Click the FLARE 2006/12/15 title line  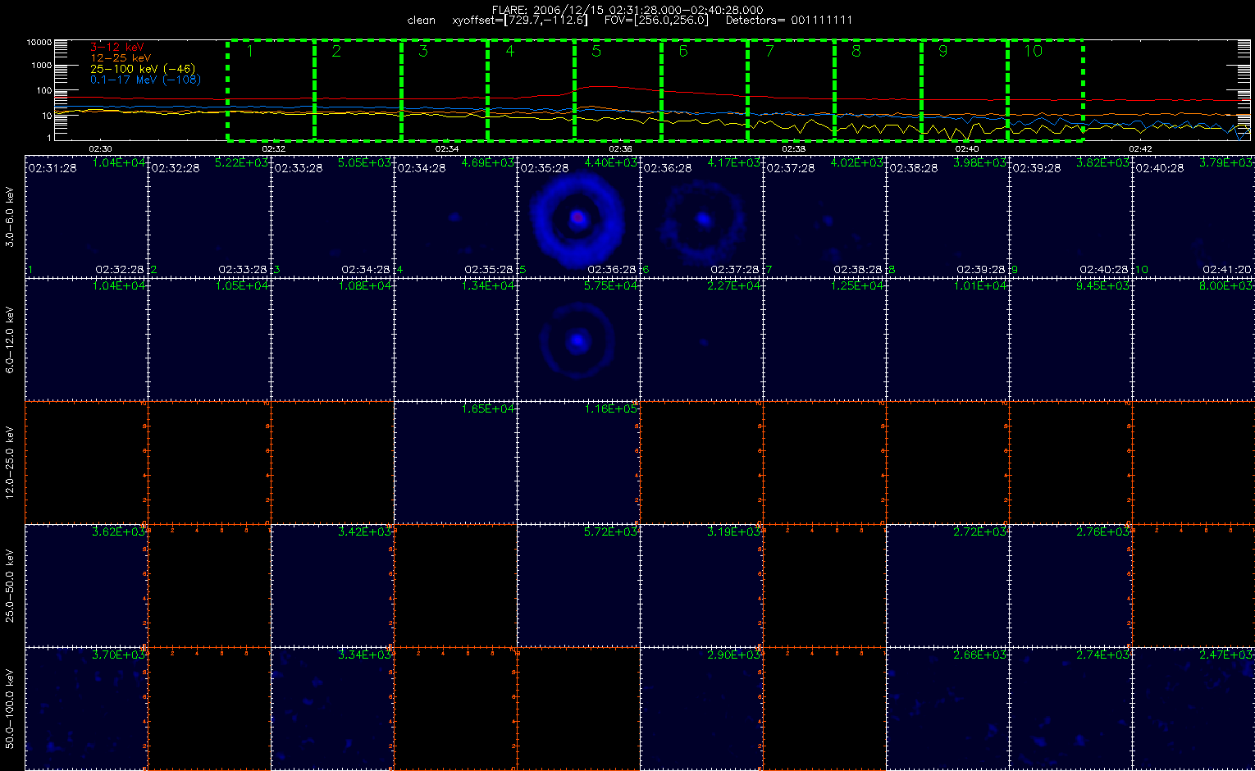[627, 10]
